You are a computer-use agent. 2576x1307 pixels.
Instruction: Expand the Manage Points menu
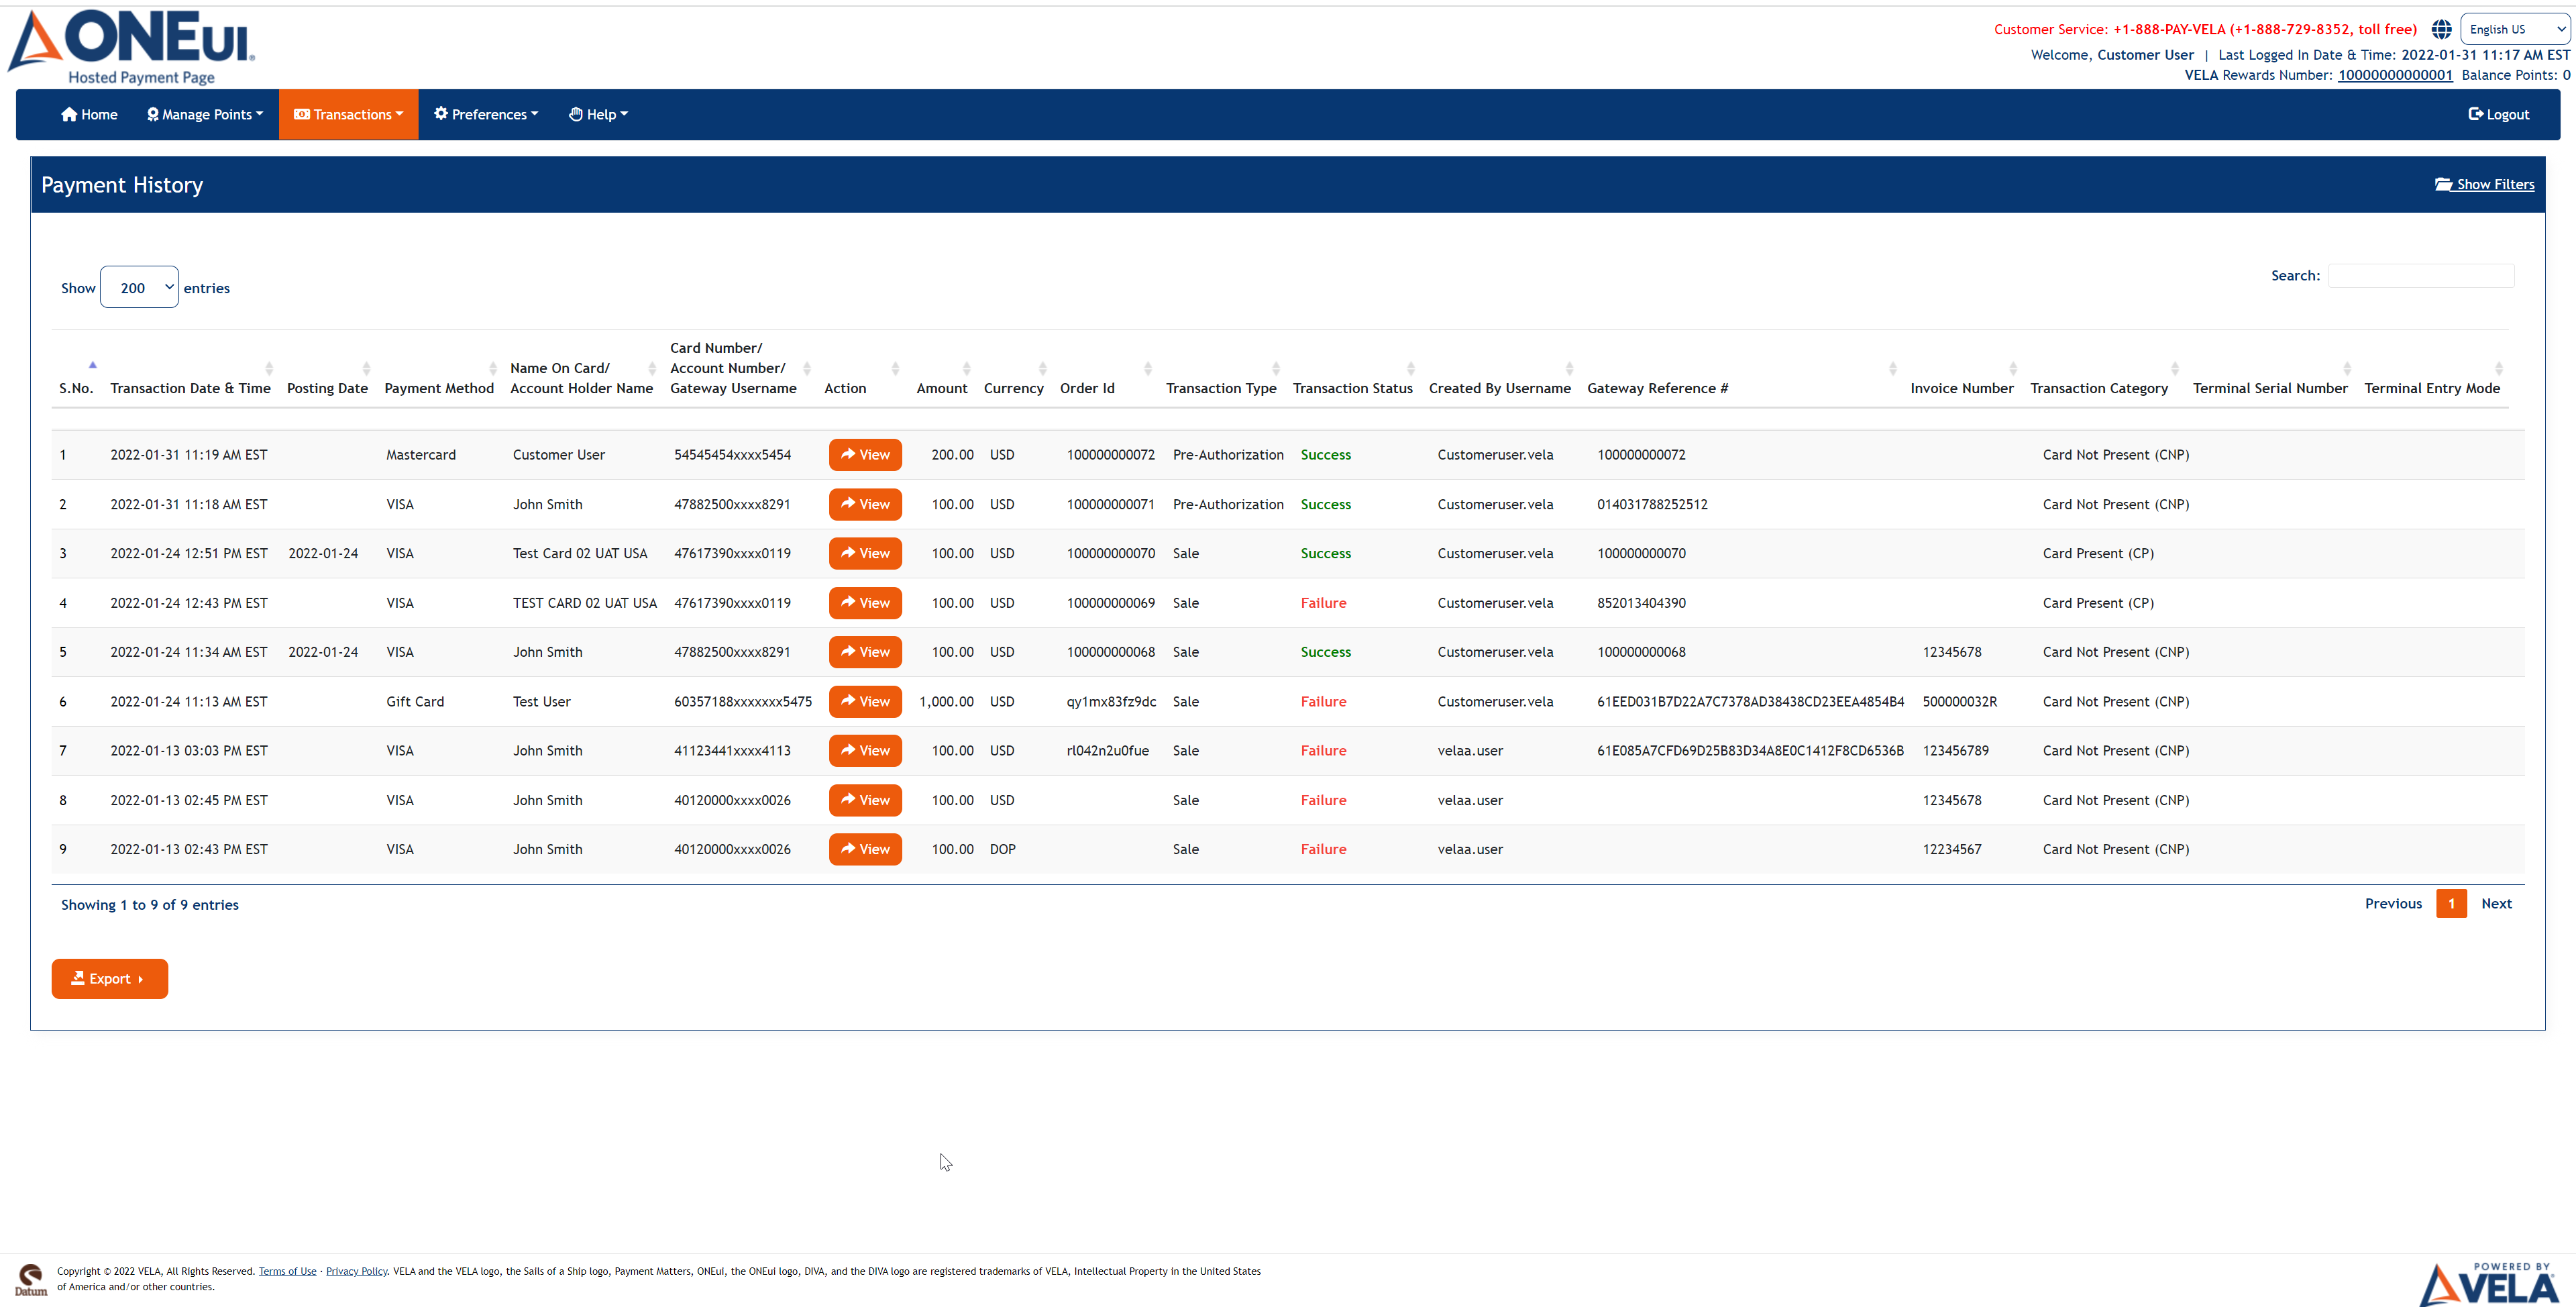205,114
